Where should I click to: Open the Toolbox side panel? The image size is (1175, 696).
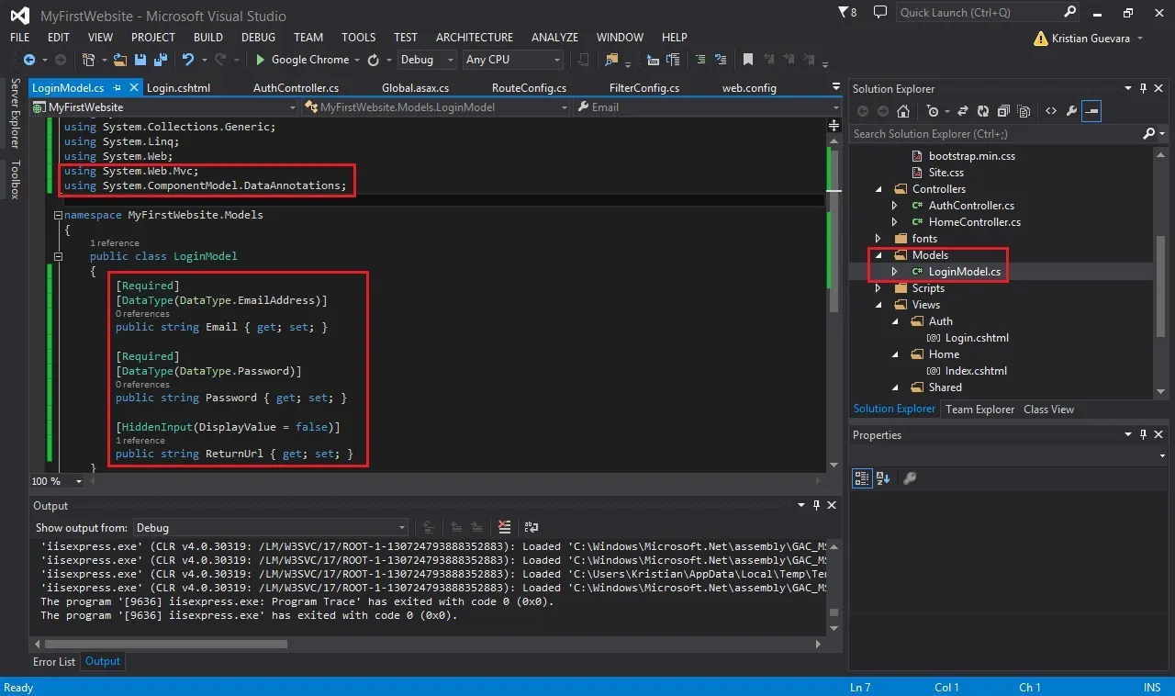tap(15, 180)
